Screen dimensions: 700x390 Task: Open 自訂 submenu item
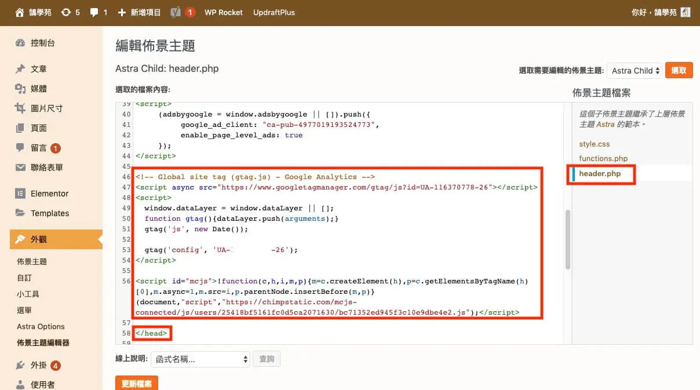[24, 278]
